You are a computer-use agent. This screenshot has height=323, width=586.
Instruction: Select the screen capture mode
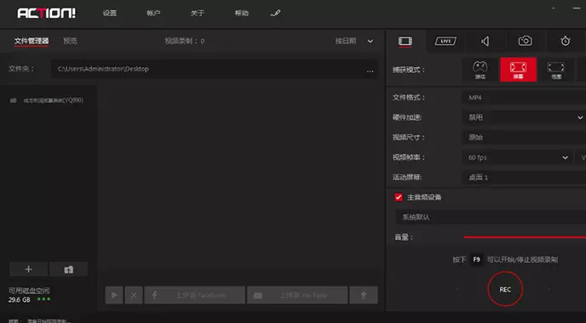[519, 70]
